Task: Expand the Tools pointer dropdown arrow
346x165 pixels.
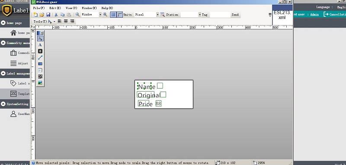Action: click(x=54, y=22)
